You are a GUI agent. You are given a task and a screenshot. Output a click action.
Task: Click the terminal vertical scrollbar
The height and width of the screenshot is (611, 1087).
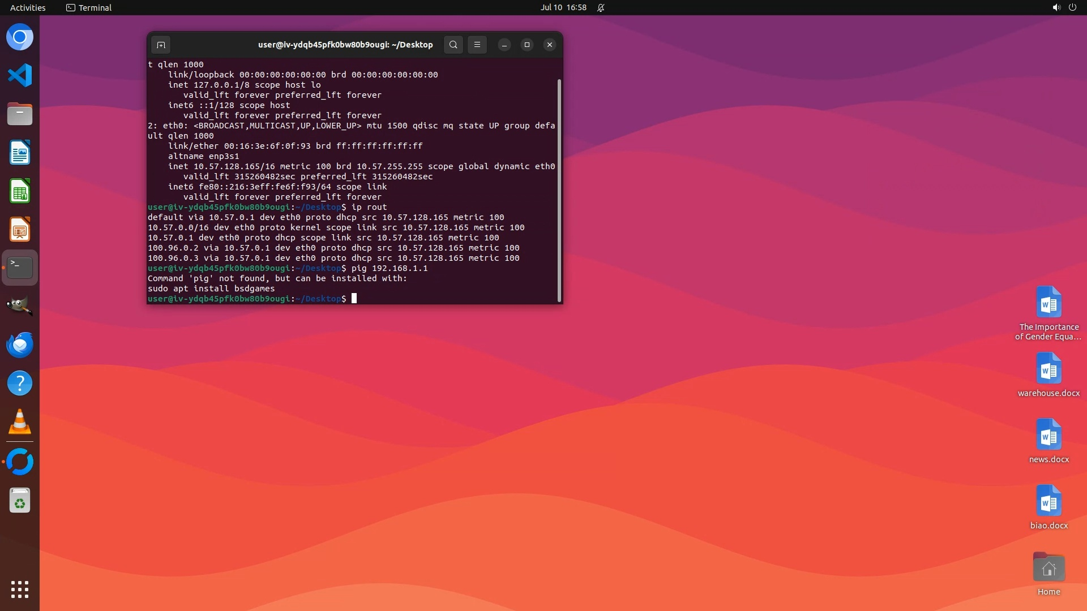point(559,190)
